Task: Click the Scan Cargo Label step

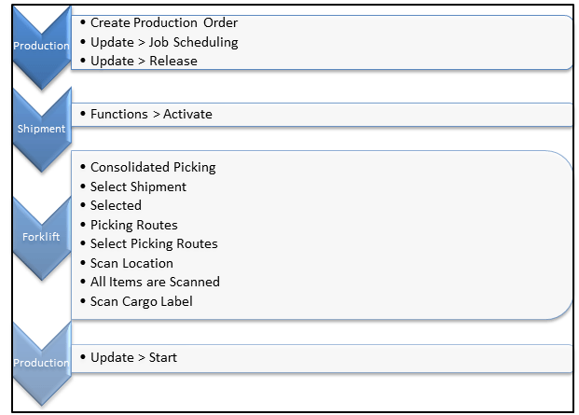Action: click(x=142, y=301)
